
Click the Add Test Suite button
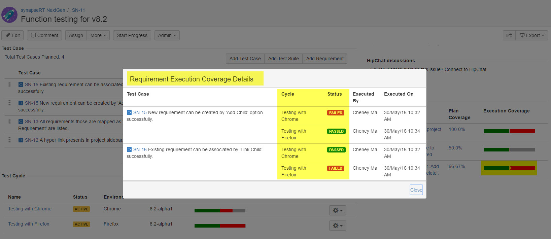coord(283,59)
